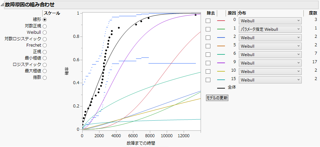The height and width of the screenshot is (147, 320).
Task: Click the purple line swatch for cause 9
Action: [221, 63]
